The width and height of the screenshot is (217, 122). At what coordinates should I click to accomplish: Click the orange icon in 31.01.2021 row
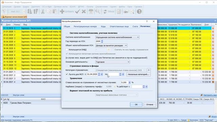tap(213, 72)
